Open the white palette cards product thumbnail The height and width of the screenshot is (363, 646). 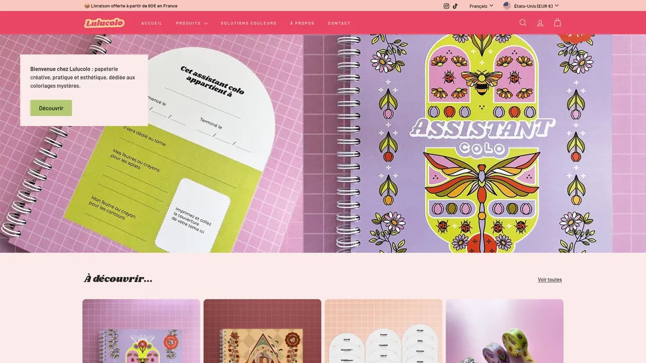coord(384,331)
